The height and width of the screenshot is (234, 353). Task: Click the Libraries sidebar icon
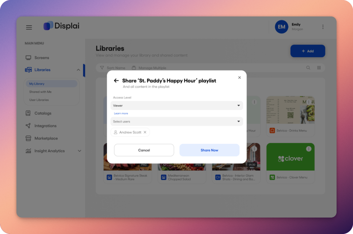tap(28, 70)
